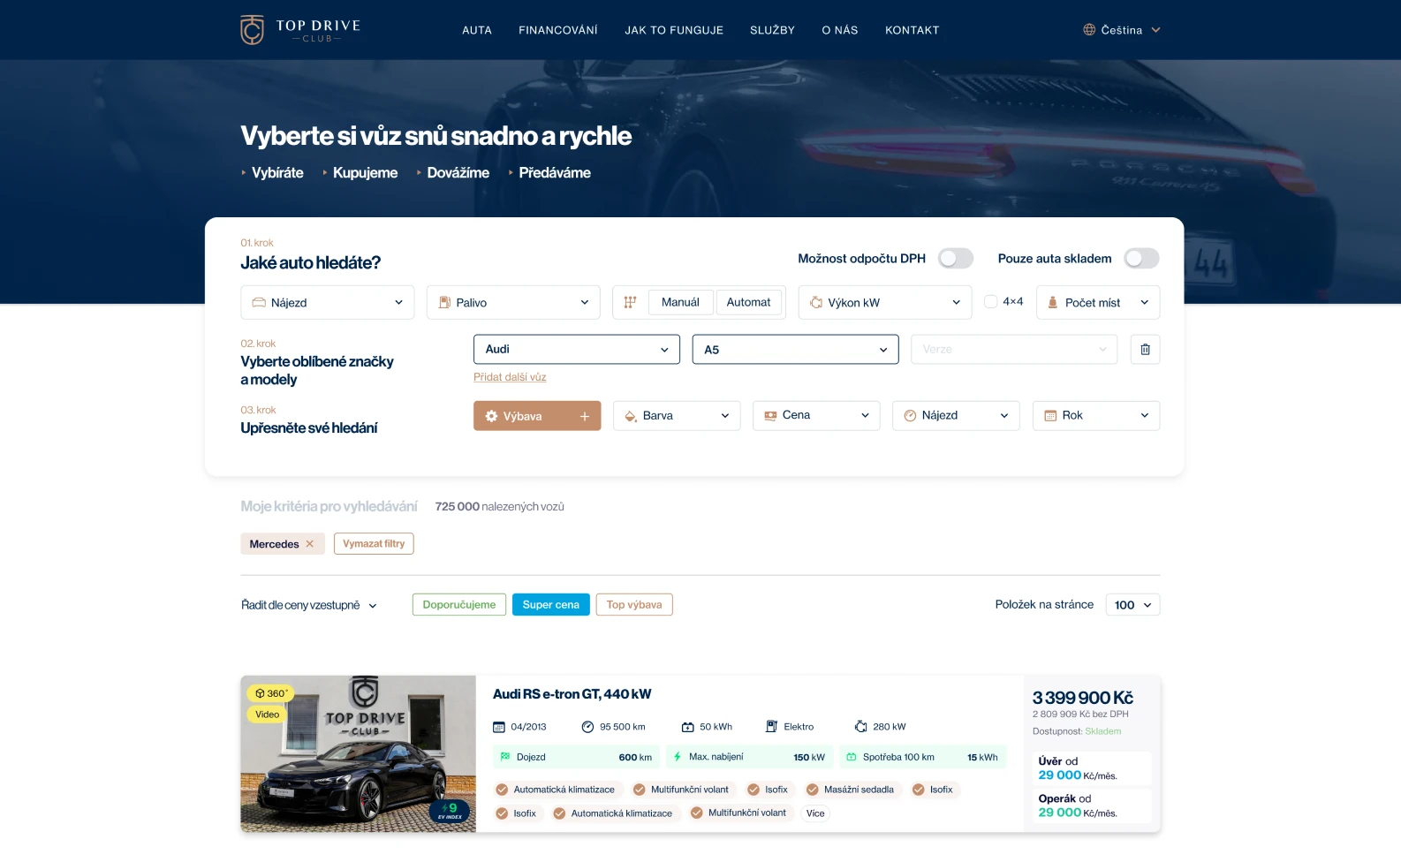Image resolution: width=1401 pixels, height=862 pixels.
Task: Click the Spotřeba 100 km consumption icon
Action: [x=852, y=757]
